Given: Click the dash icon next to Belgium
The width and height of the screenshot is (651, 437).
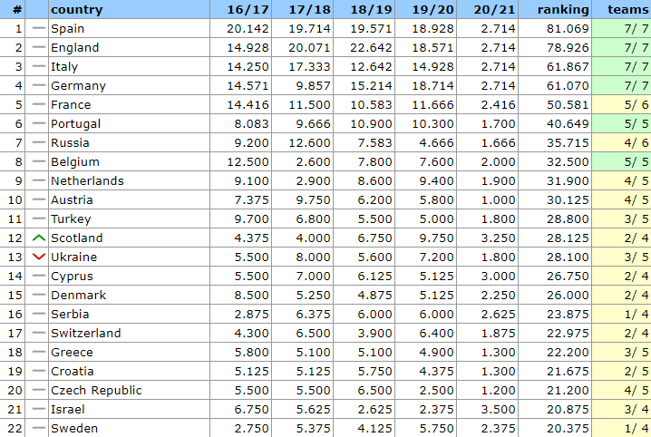Looking at the screenshot, I should point(37,162).
